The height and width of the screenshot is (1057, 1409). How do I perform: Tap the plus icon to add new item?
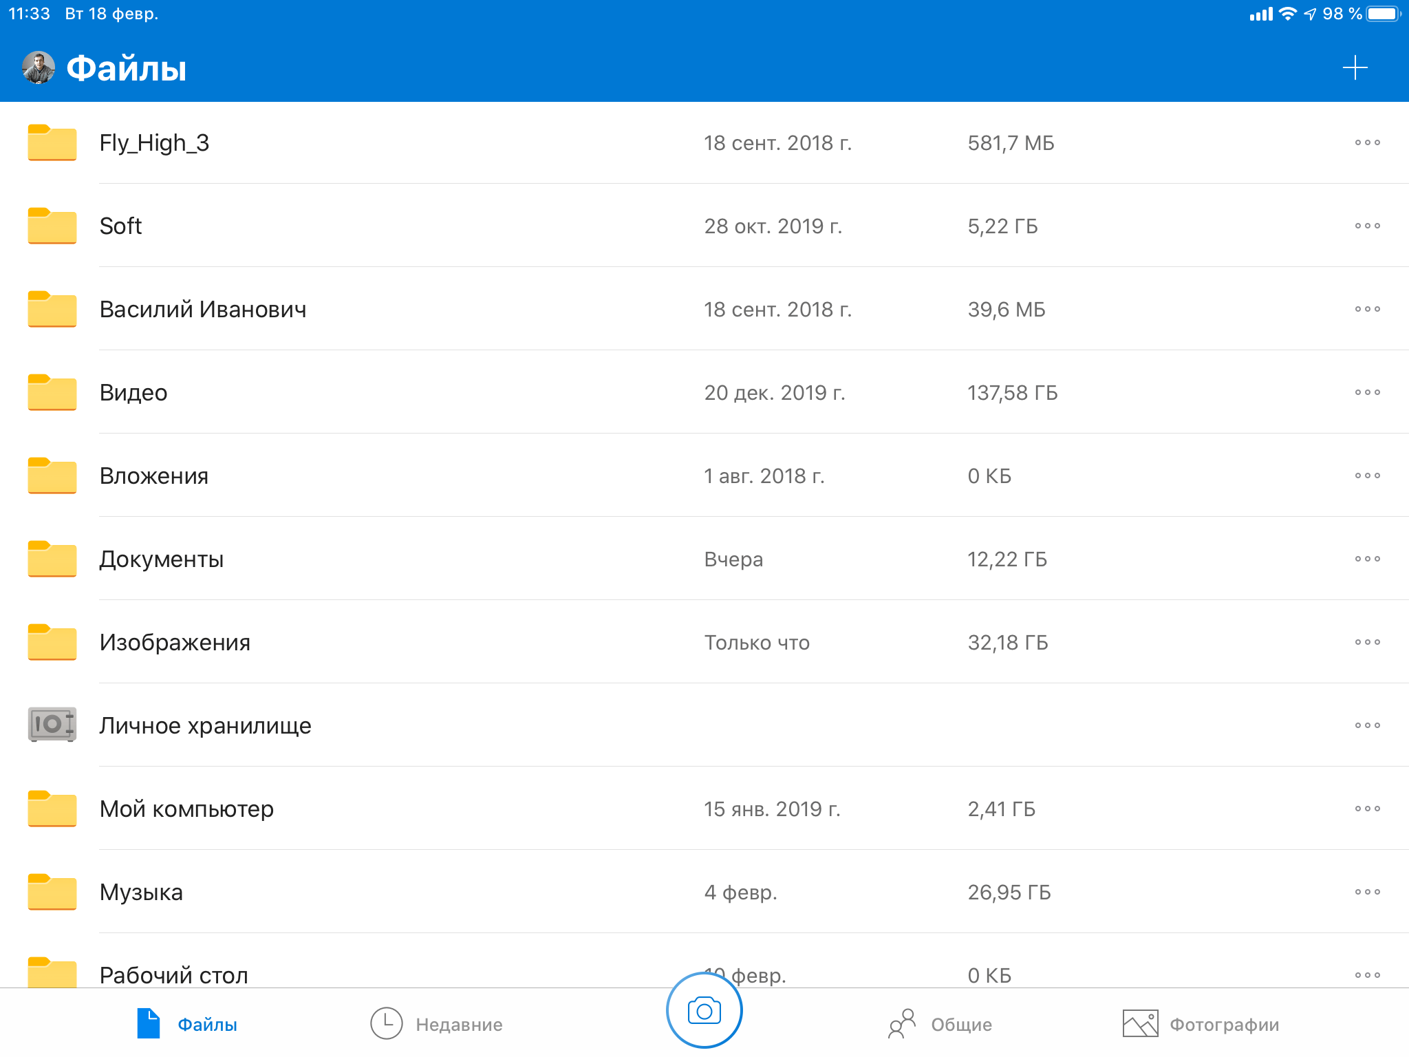tap(1355, 68)
